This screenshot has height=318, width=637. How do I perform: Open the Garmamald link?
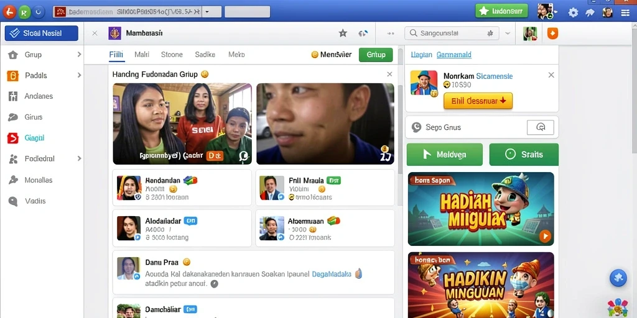tap(453, 55)
